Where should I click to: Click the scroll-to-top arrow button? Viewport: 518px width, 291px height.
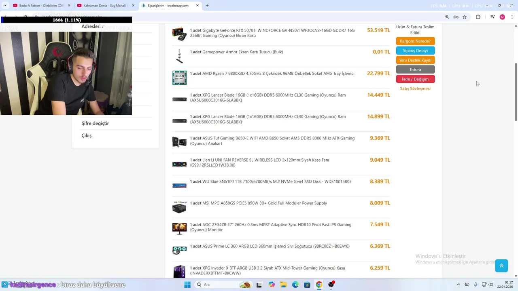coord(501,266)
